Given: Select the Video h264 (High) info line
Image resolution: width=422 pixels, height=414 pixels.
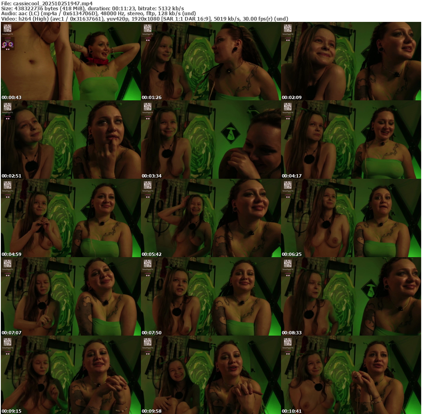Looking at the screenshot, I should [x=145, y=19].
